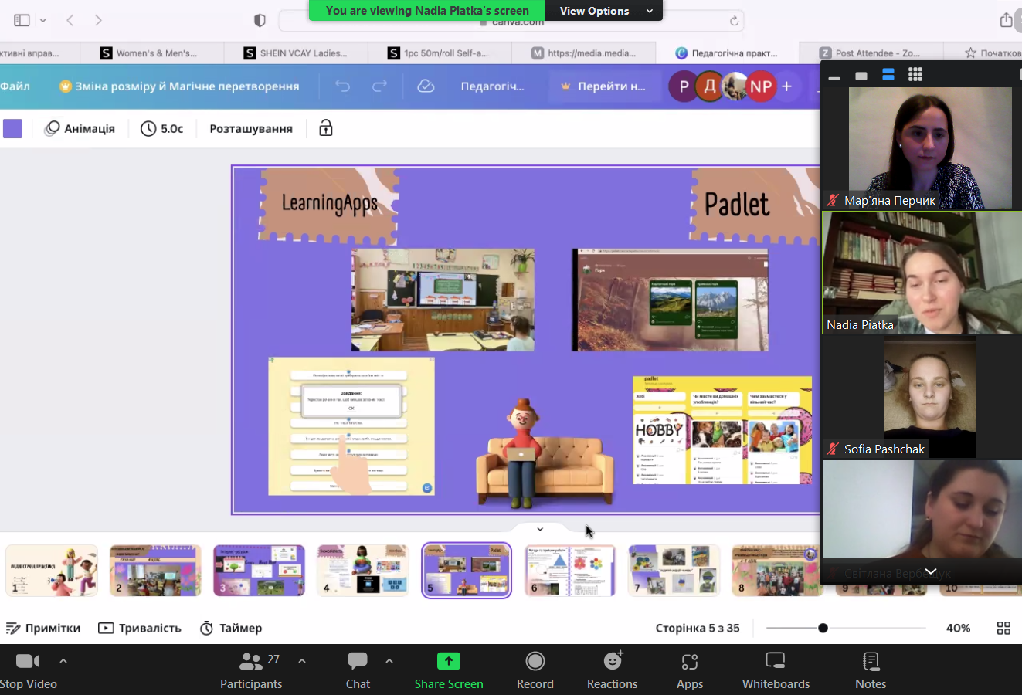Image resolution: width=1022 pixels, height=695 pixels.
Task: Open View Options dropdown
Action: [x=604, y=11]
